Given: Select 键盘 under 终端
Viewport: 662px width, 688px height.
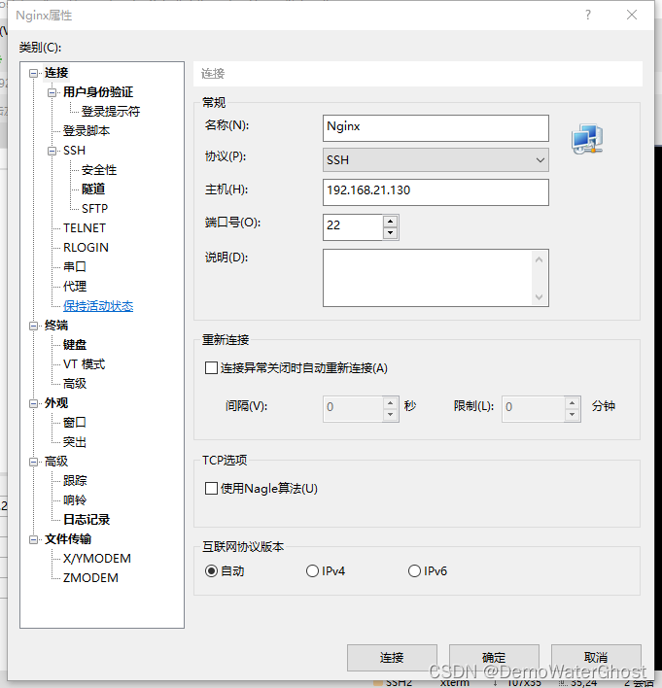Looking at the screenshot, I should tap(75, 345).
